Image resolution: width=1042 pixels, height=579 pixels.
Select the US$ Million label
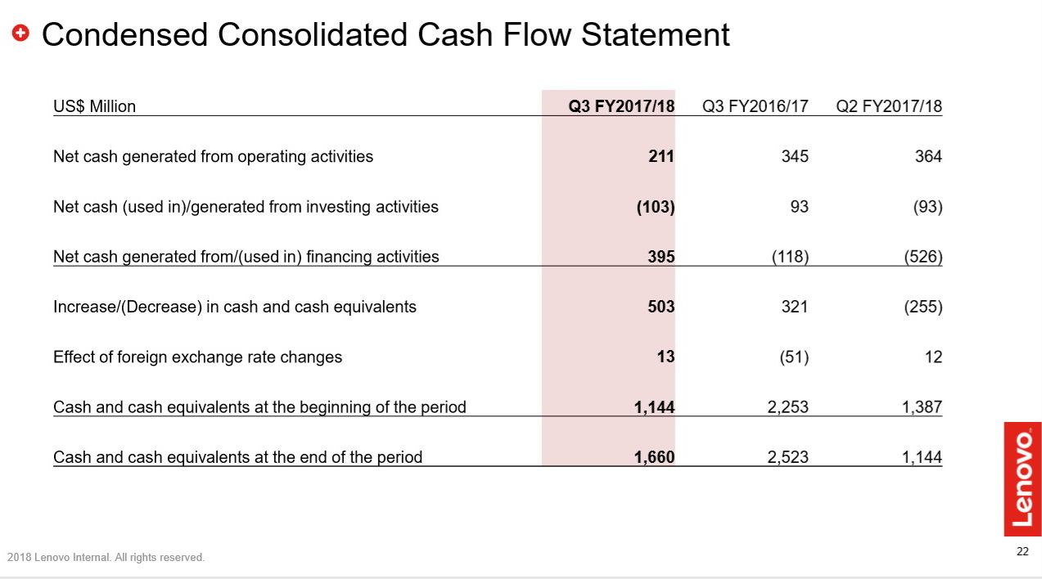pyautogui.click(x=94, y=106)
